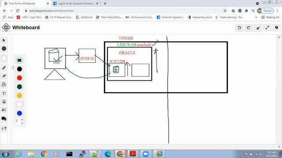Click the clear board broom icon

(258, 28)
